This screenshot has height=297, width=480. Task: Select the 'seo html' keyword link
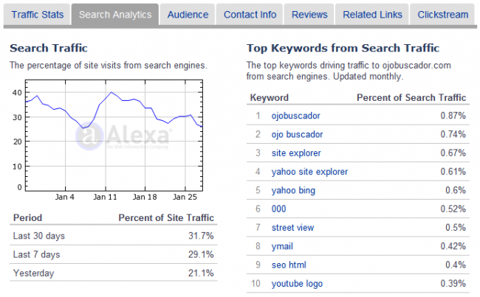pyautogui.click(x=289, y=265)
